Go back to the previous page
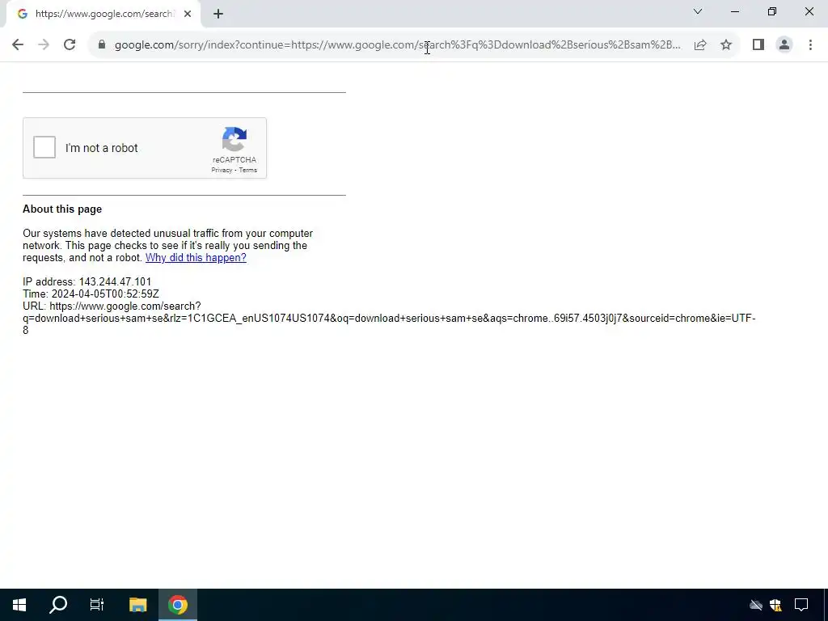The height and width of the screenshot is (621, 828). 18,45
